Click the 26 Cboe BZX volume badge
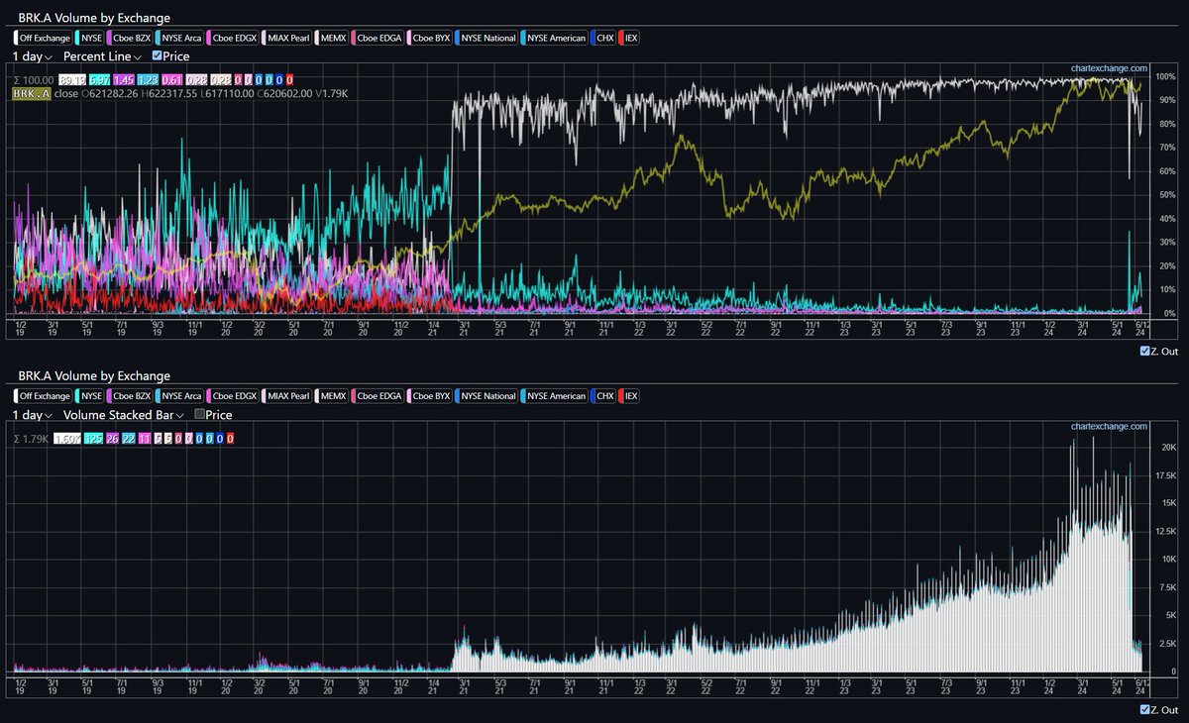Viewport: 1189px width, 723px height. click(112, 438)
